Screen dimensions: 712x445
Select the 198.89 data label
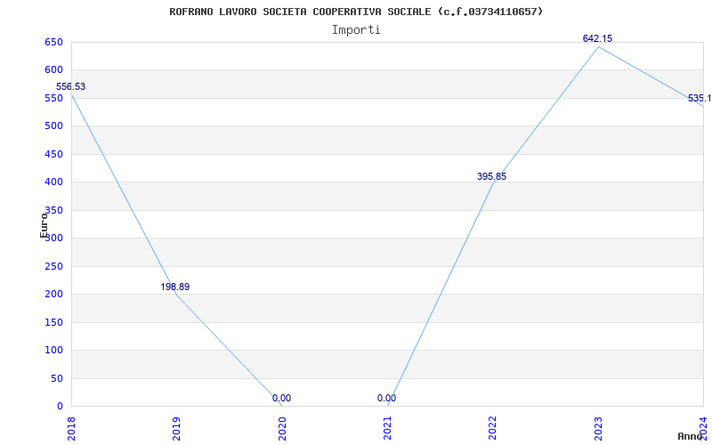[x=174, y=287]
